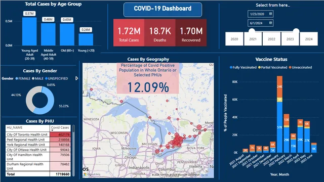Filter by FEMALE gender legend item

tap(23, 78)
